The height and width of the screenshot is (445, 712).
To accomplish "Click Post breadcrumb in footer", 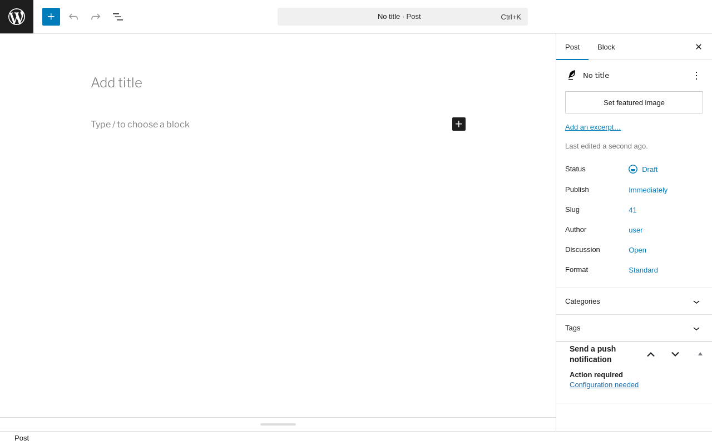I will click(x=22, y=438).
